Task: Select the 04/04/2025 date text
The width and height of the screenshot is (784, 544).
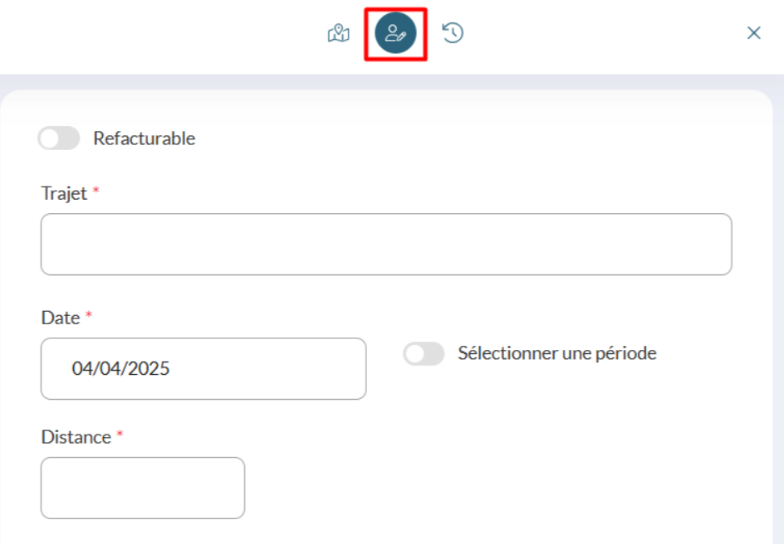Action: tap(120, 368)
